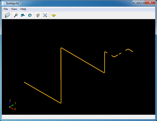157x121 pixels.
Task: Minimize the IsoAlgo3d window
Action: (136, 2)
